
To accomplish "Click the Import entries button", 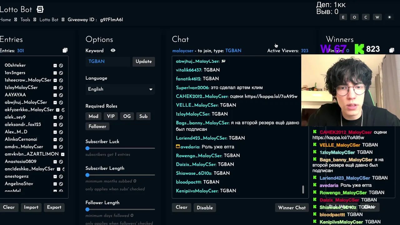I will point(31,207).
